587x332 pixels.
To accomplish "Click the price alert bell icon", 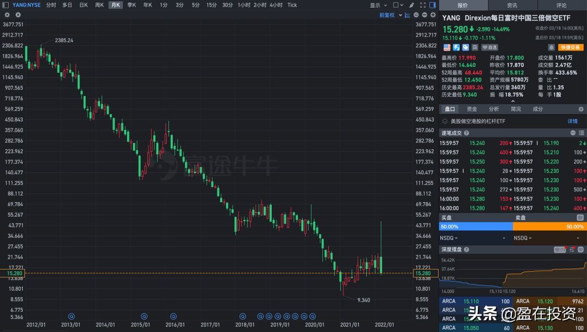I will point(552,47).
